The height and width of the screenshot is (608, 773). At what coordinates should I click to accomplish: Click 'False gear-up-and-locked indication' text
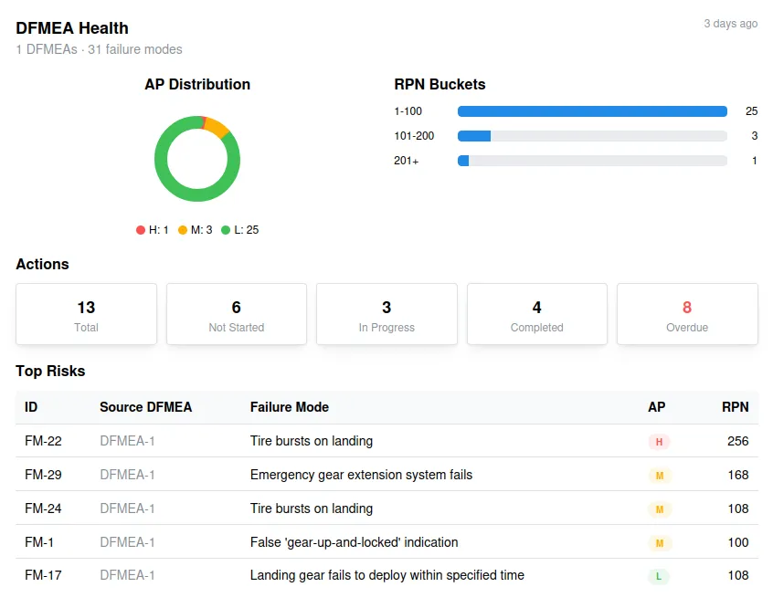point(354,542)
